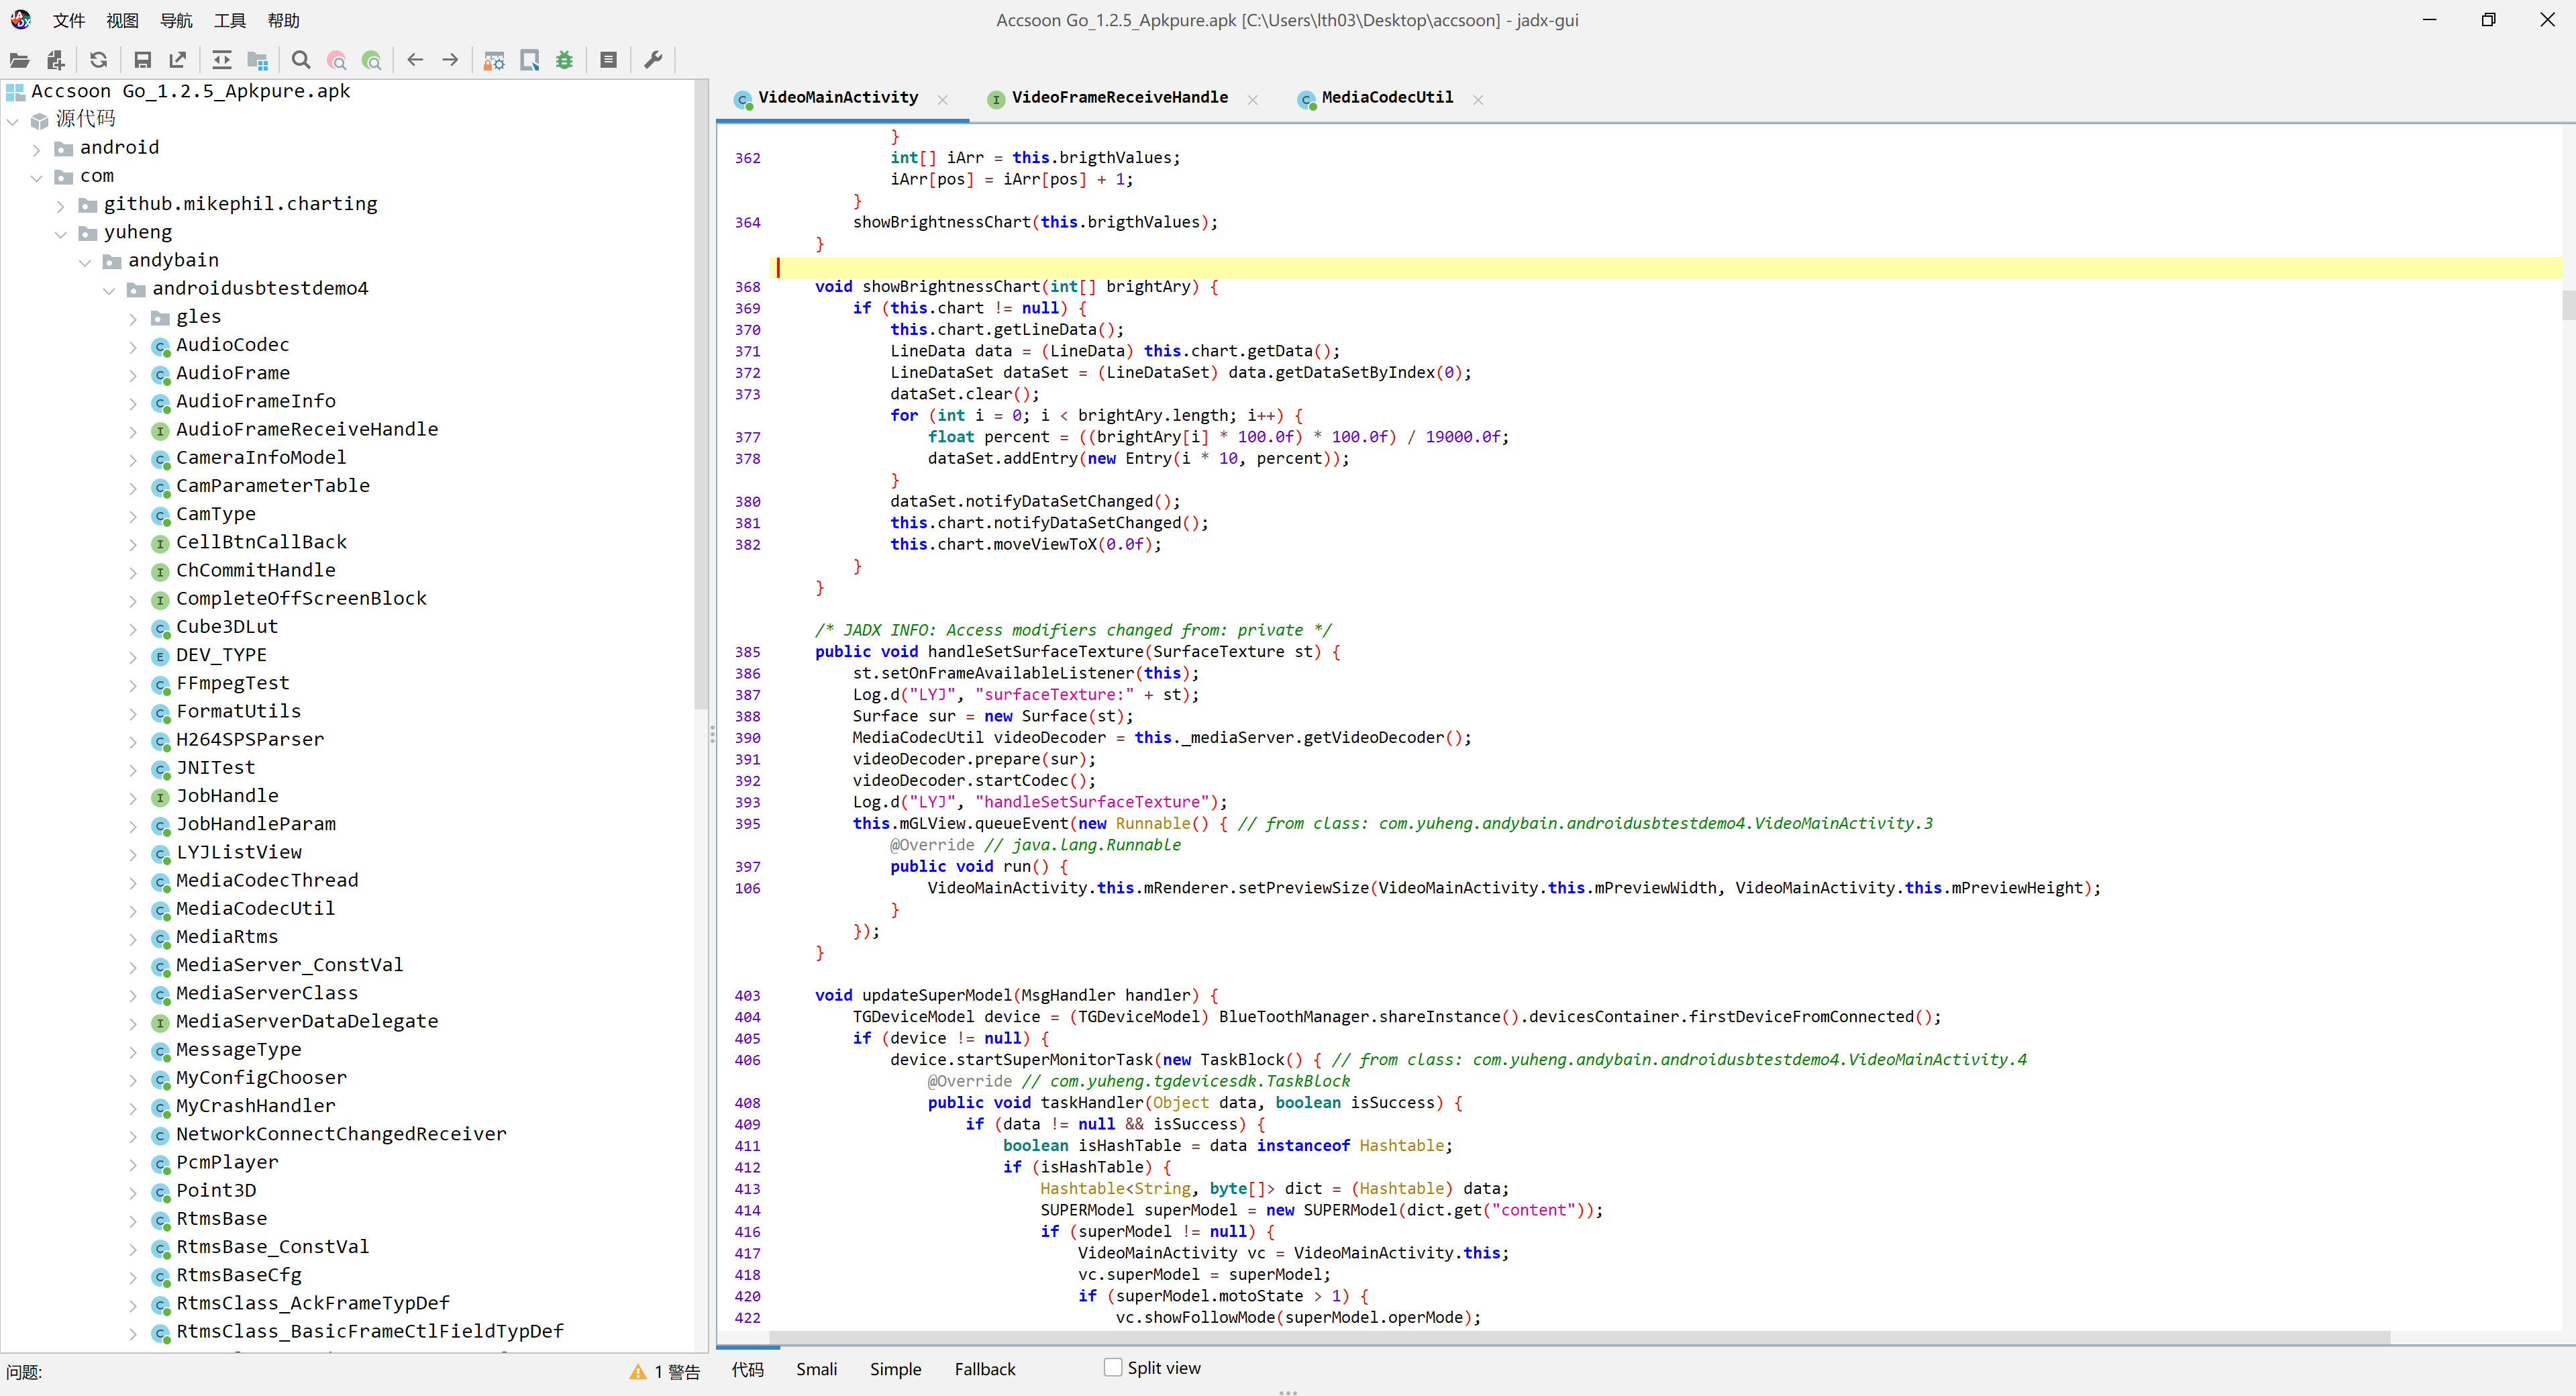Click the 1 警告 warning indicator
Image resolution: width=2576 pixels, height=1396 pixels.
click(x=665, y=1372)
